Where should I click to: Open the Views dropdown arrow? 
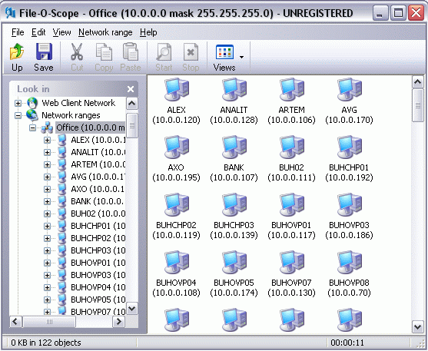[241, 57]
